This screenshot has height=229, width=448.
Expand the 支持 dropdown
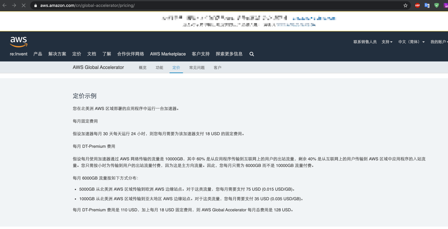pyautogui.click(x=387, y=42)
